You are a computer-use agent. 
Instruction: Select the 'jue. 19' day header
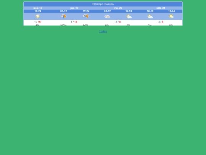tap(74, 8)
